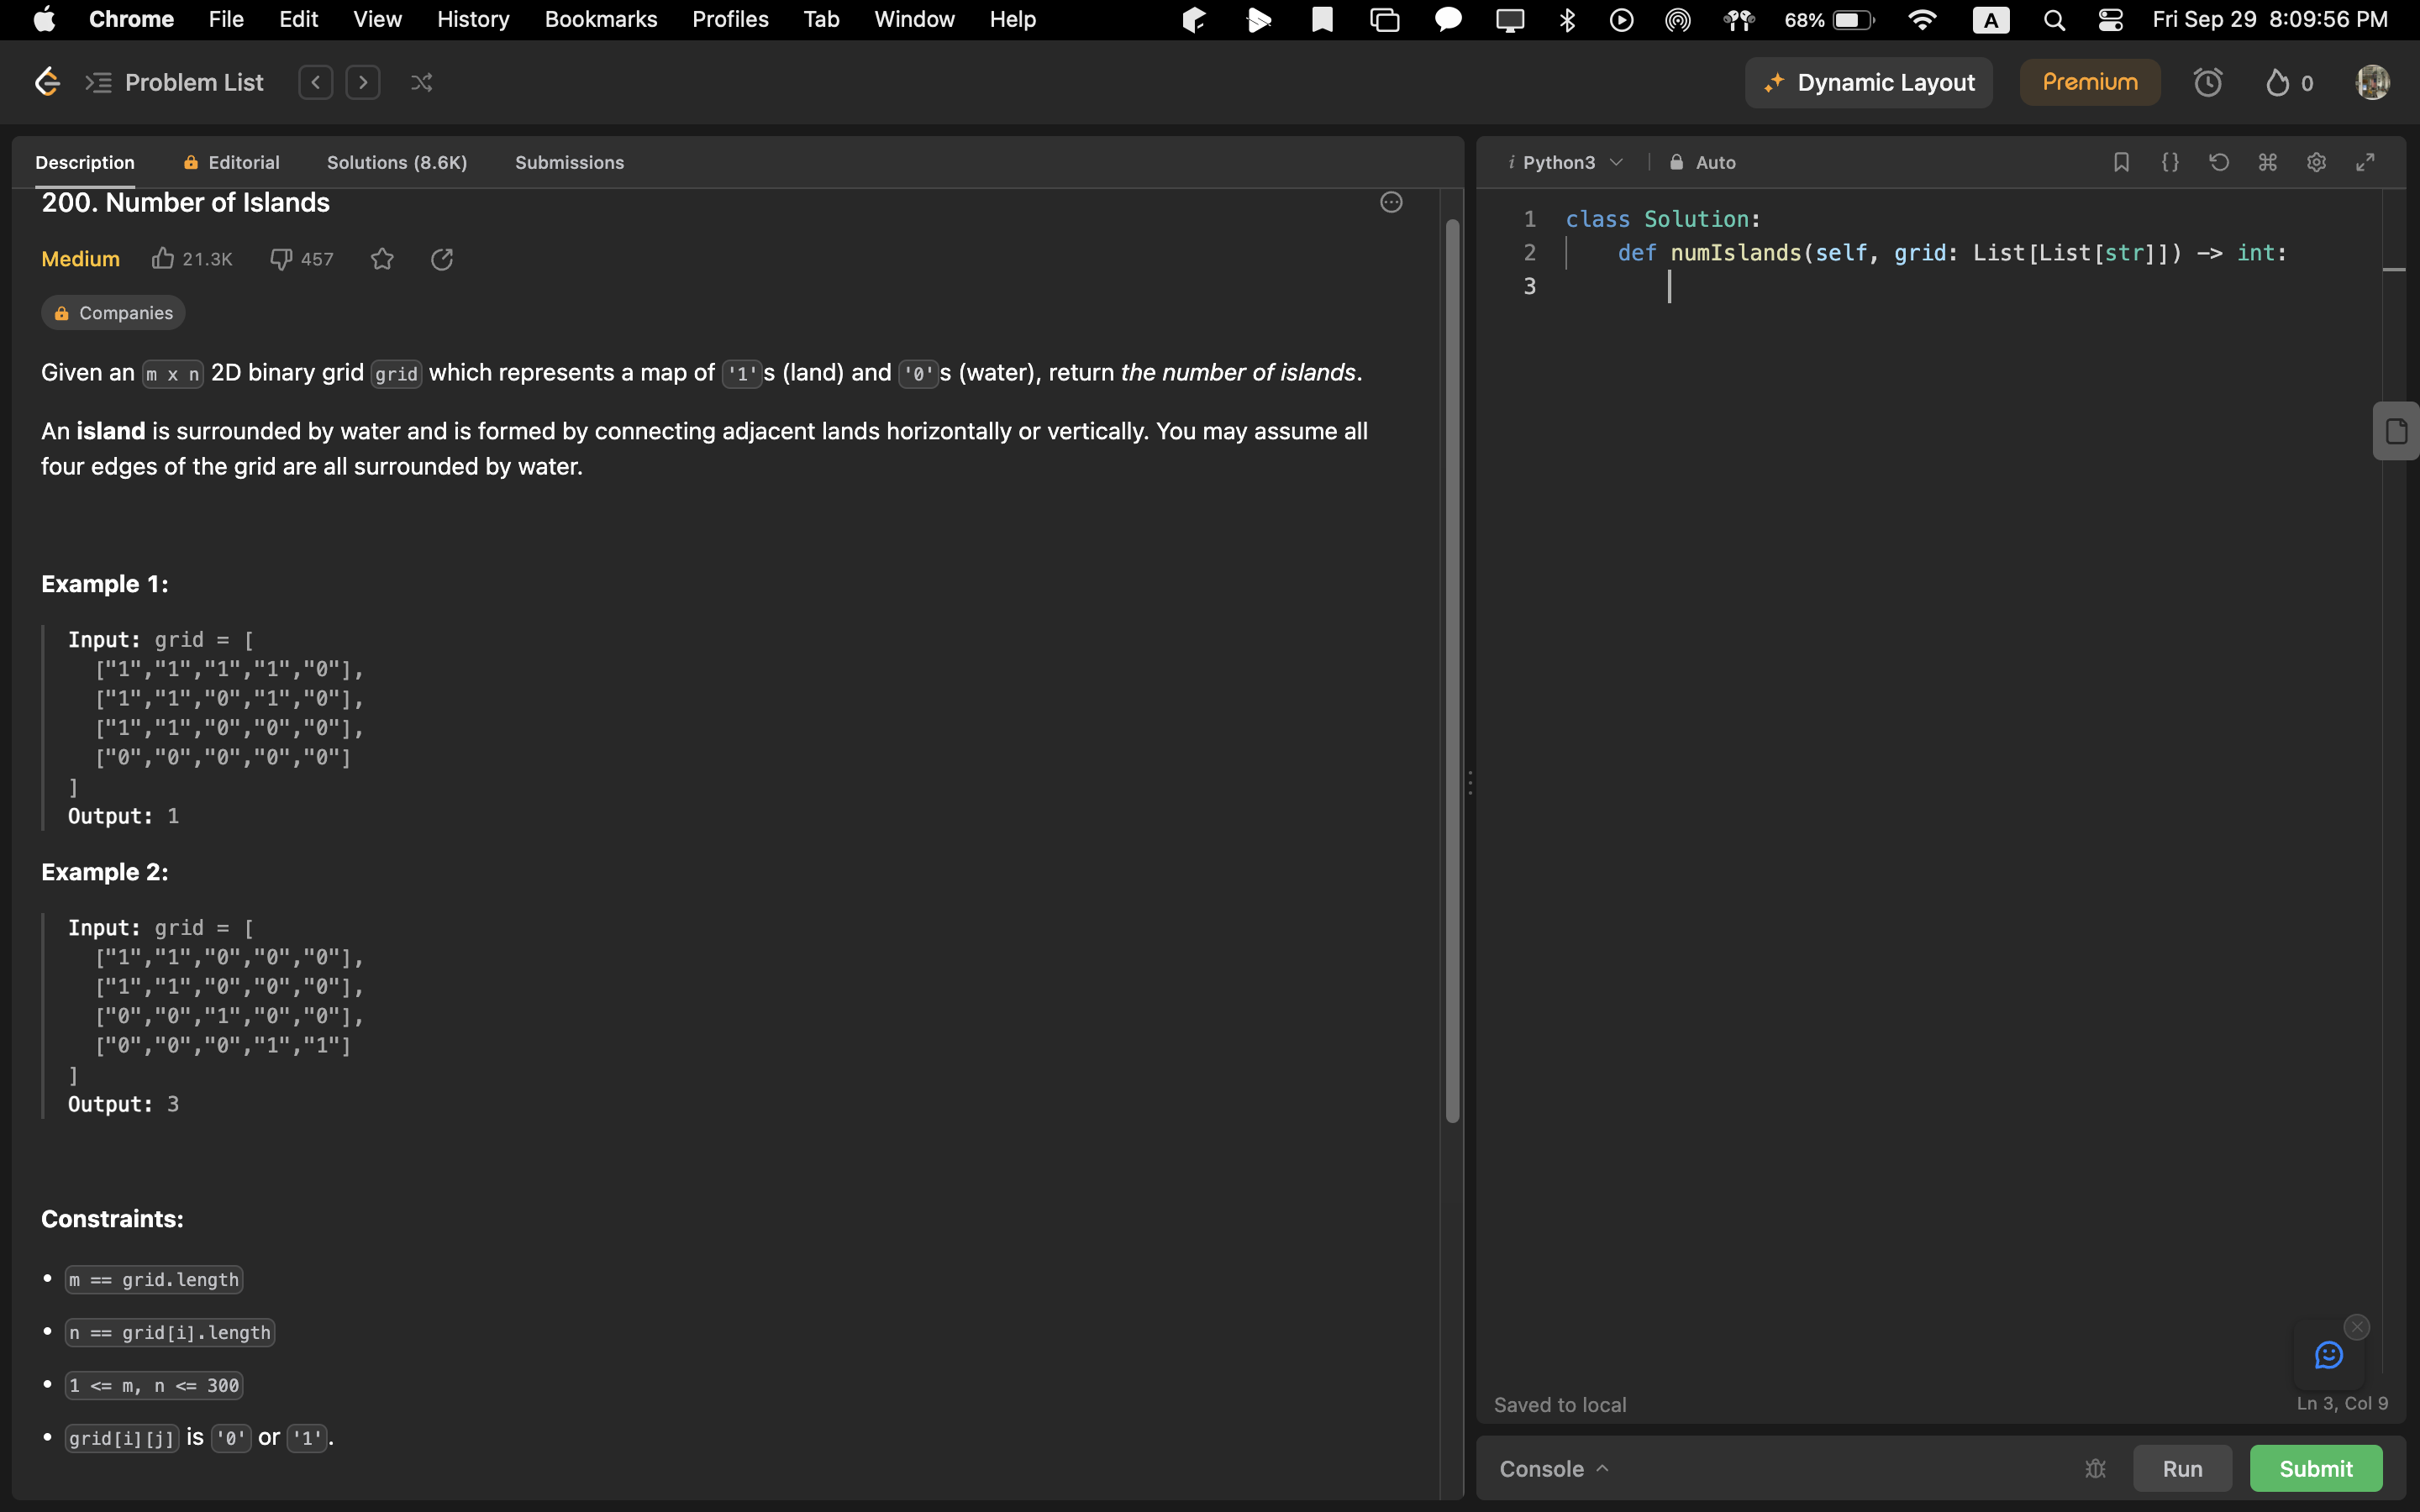
Task: Open the timer alarm clock icon
Action: click(2207, 82)
